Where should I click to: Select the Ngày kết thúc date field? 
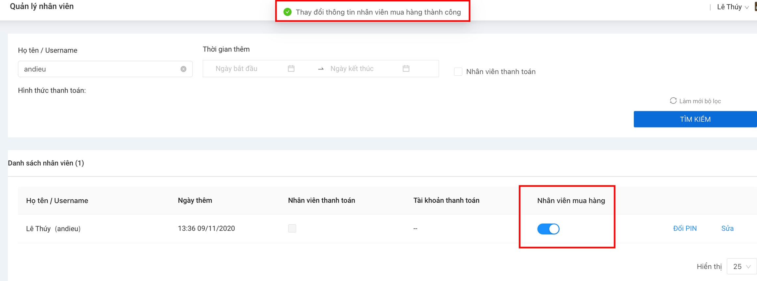[x=361, y=69]
